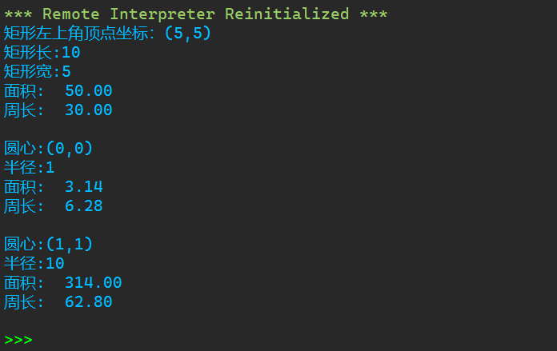The image size is (557, 351).
Task: Click the 62.80 perimeter value
Action: click(88, 302)
